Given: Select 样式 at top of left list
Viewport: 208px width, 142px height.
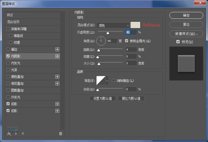Looking at the screenshot, I should [10, 15].
